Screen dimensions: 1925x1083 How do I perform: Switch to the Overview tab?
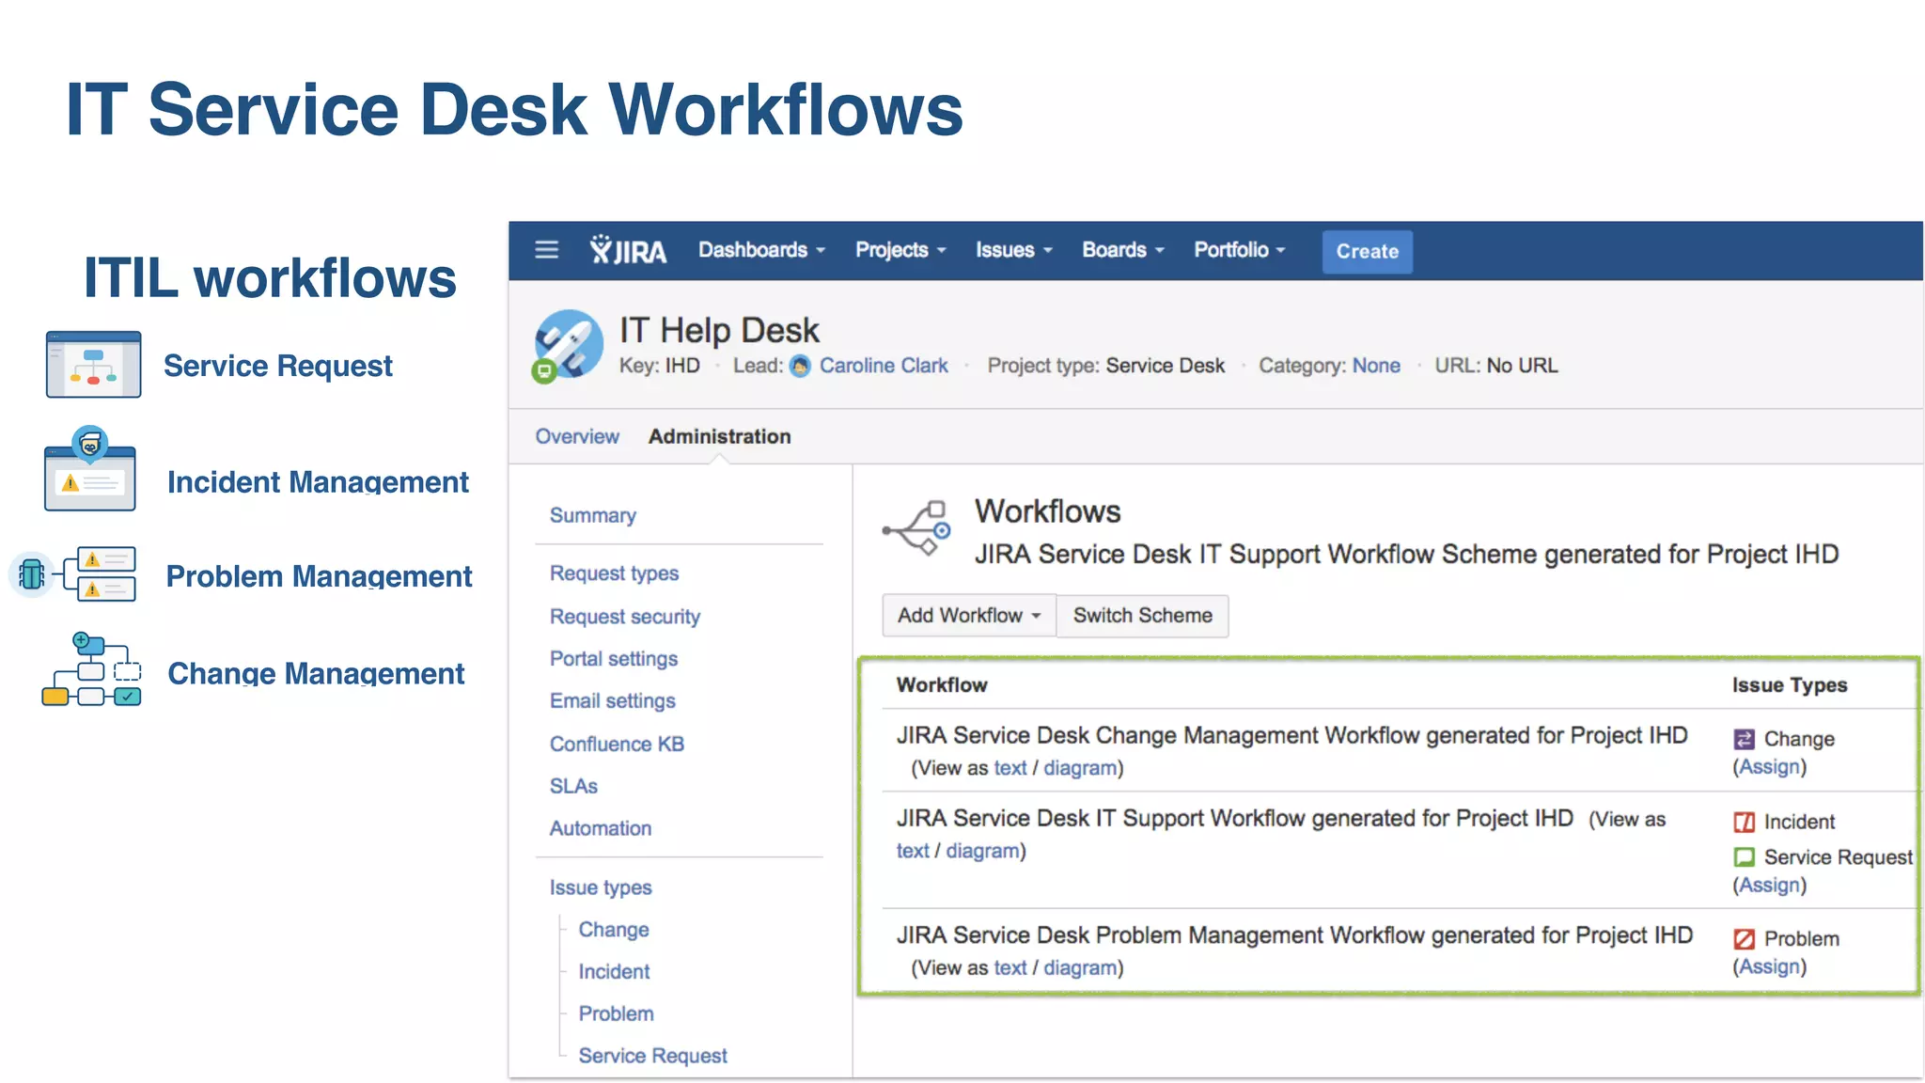pos(577,436)
